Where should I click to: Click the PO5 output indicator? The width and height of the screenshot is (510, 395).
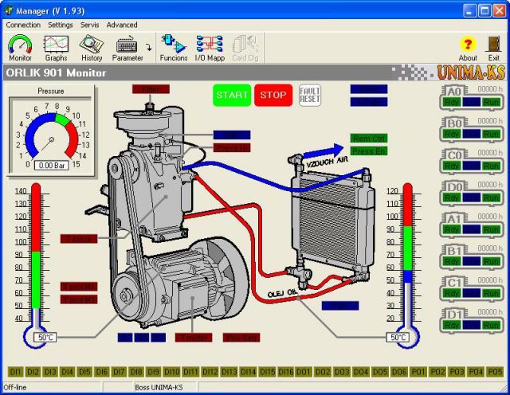click(x=495, y=372)
